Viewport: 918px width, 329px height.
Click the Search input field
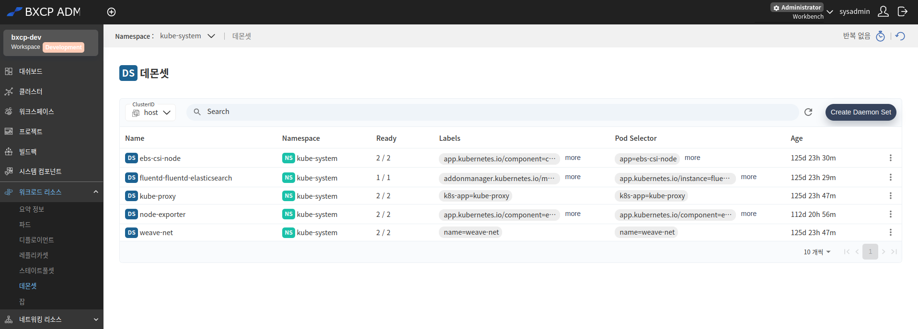[x=493, y=112]
